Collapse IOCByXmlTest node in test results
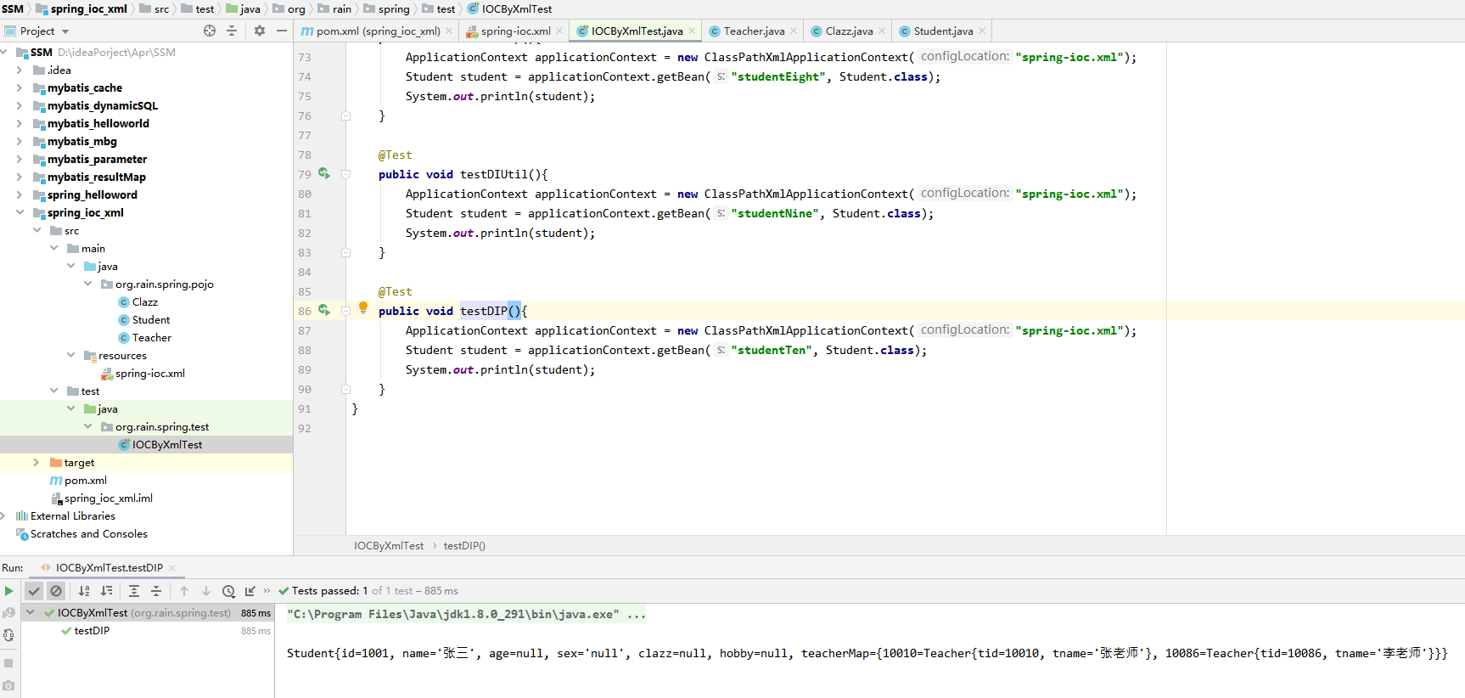The image size is (1465, 698). (31, 612)
